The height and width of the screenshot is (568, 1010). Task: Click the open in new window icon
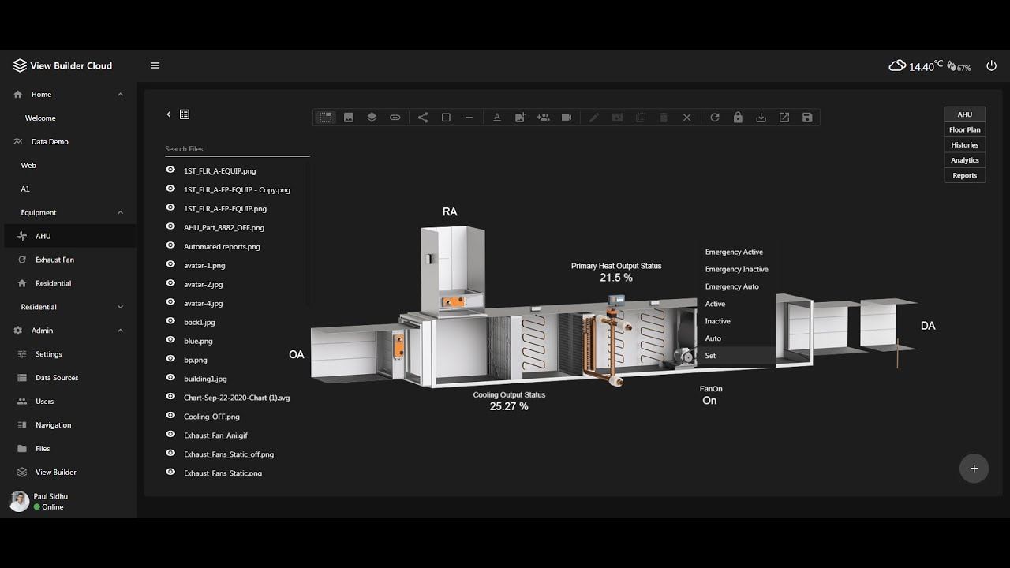pos(784,118)
